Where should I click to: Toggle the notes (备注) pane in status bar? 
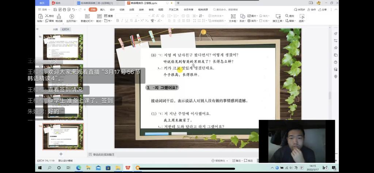[238, 161]
